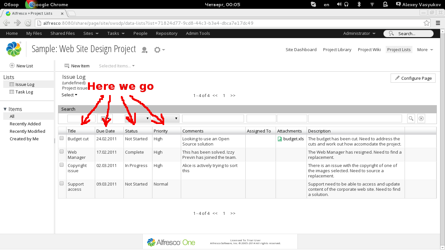
Task: Open the Sites menu in top bar
Action: click(x=91, y=33)
